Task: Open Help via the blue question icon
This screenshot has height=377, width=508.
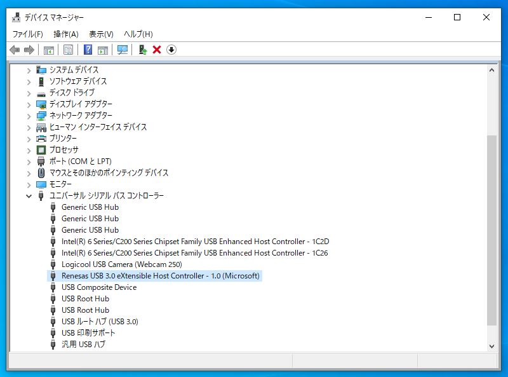Action: (88, 50)
